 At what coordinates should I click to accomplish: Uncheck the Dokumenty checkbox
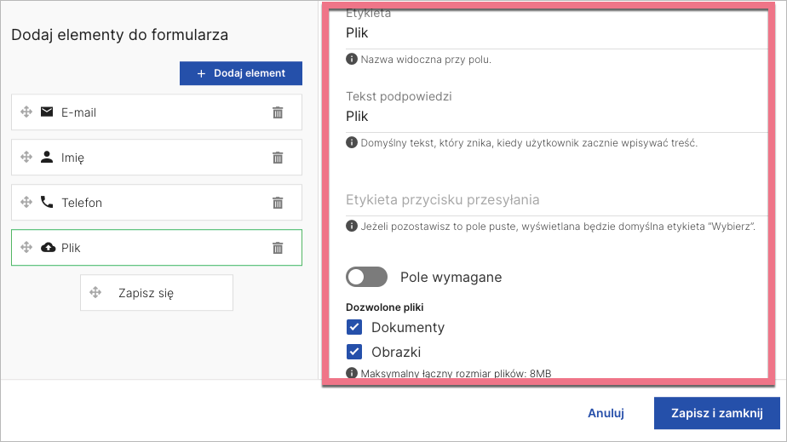(355, 327)
